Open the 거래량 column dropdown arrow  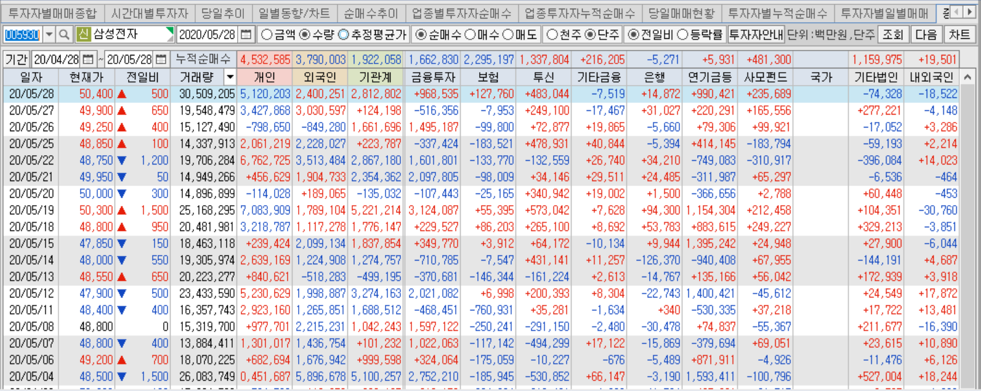coord(230,78)
